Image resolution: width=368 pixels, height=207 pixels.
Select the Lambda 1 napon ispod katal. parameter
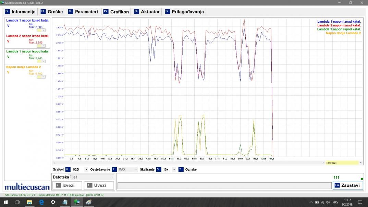[x=27, y=51]
